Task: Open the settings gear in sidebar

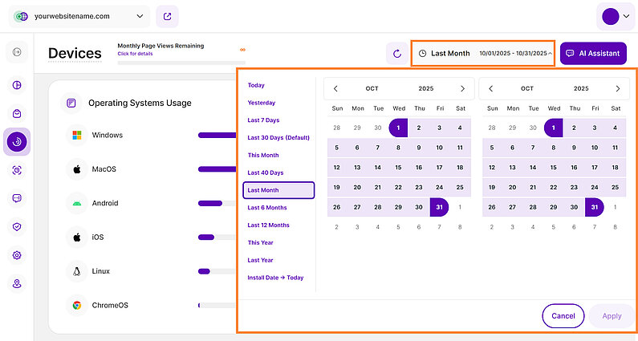Action: pyautogui.click(x=17, y=255)
